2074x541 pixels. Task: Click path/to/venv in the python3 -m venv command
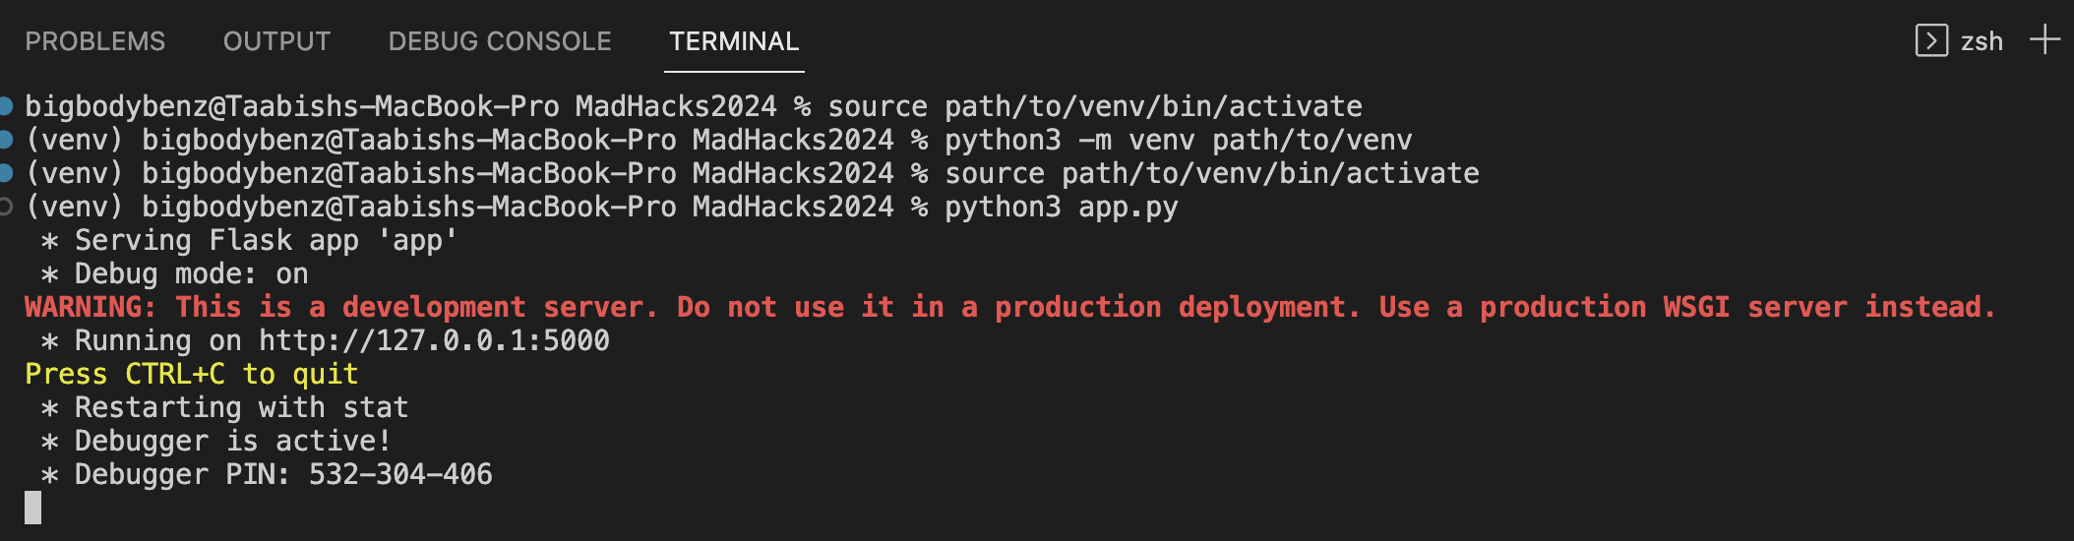(1311, 140)
